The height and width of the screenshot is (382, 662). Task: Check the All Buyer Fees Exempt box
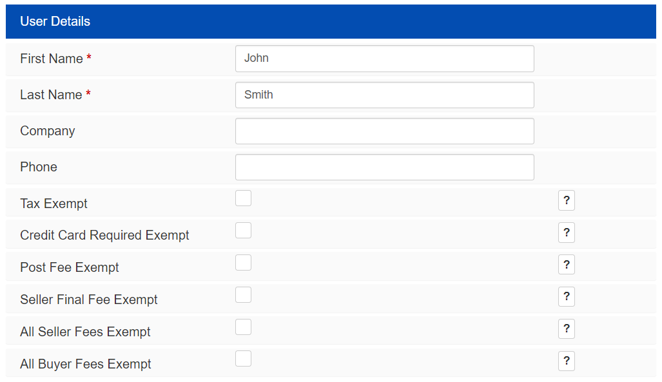[x=243, y=358]
